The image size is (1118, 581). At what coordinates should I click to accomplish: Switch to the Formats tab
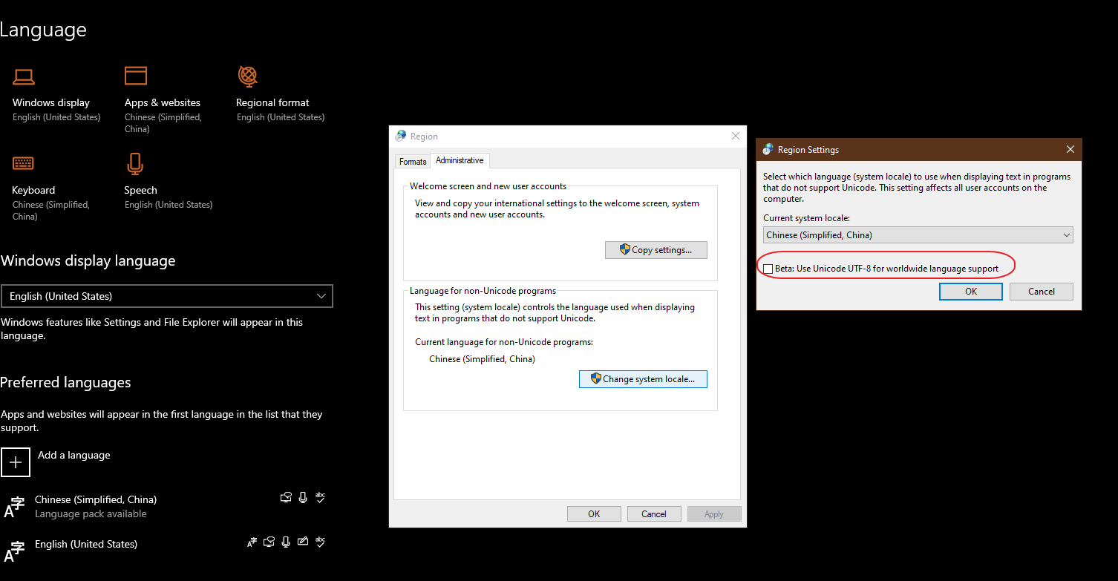pyautogui.click(x=413, y=161)
